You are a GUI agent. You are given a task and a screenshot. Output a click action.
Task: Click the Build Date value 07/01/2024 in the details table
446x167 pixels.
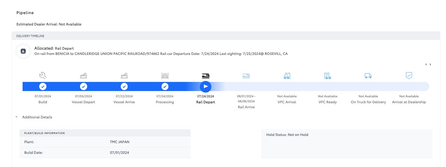point(119,153)
